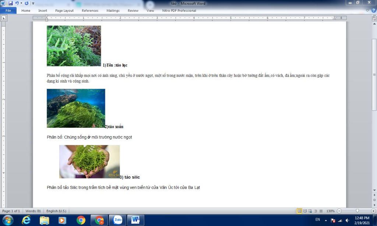The height and width of the screenshot is (226, 377).
Task: Open Windows Media Player from the taskbar
Action: click(x=62, y=220)
